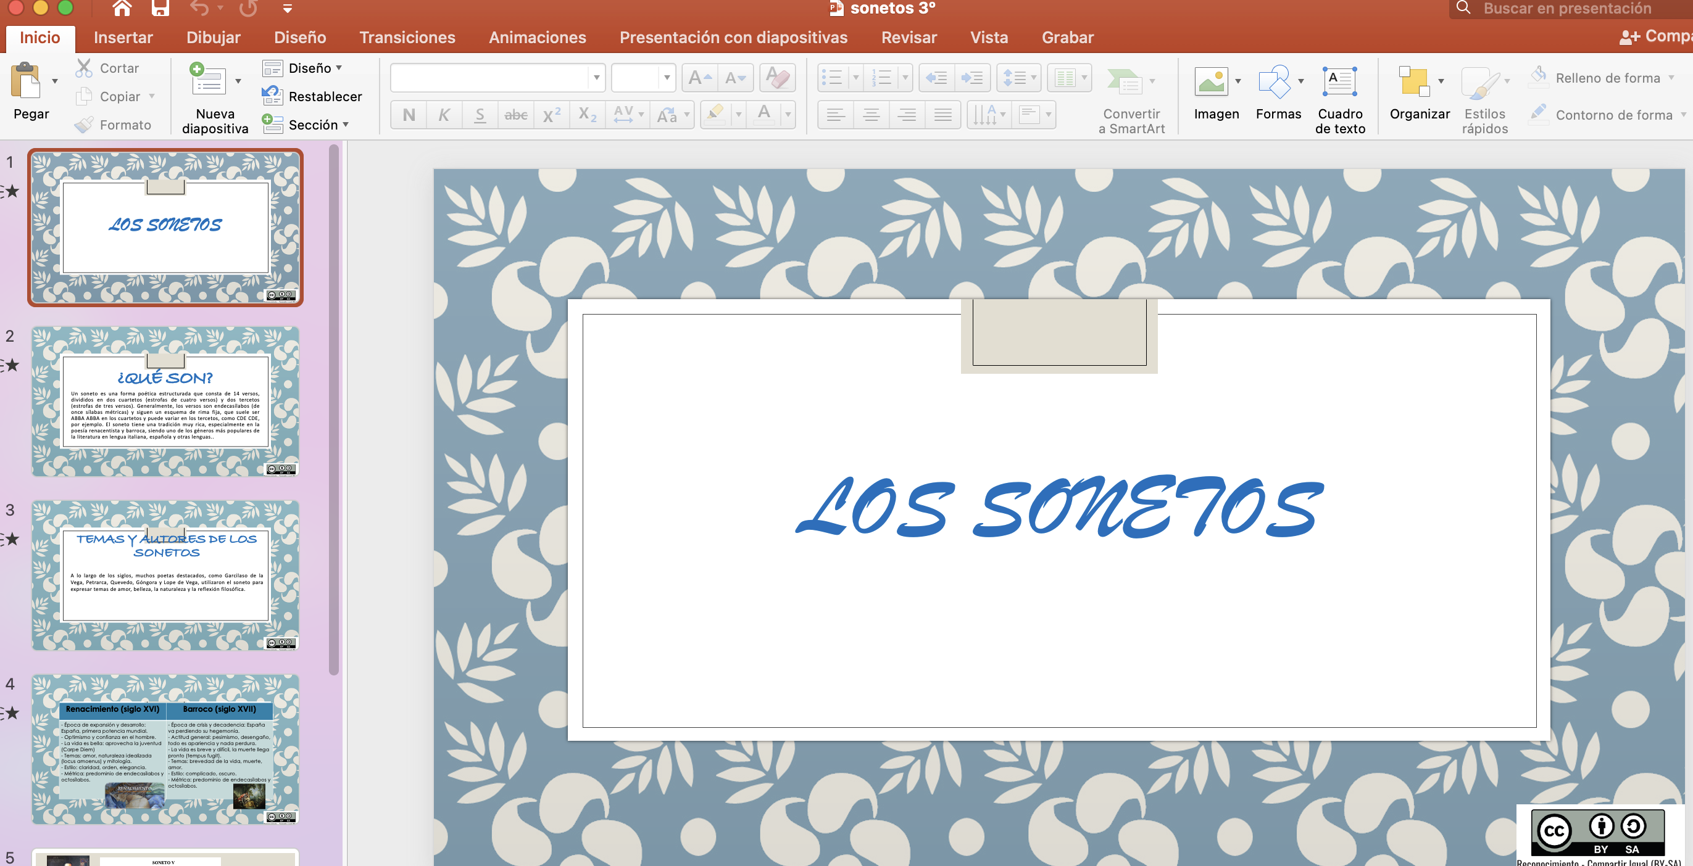Viewport: 1693px width, 866px height.
Task: Select slide 2 ¿Qué son? thumbnail
Action: [165, 401]
